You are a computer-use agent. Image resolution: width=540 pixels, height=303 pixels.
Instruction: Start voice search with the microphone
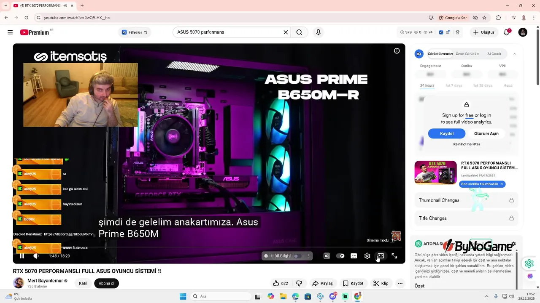click(x=318, y=32)
